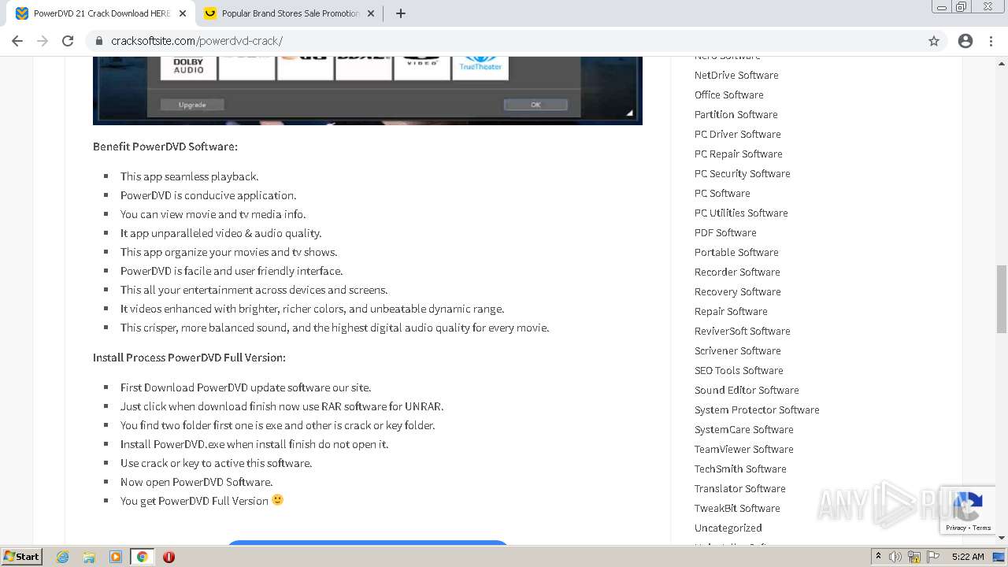Open the PC Software category
The width and height of the screenshot is (1008, 567).
[722, 193]
